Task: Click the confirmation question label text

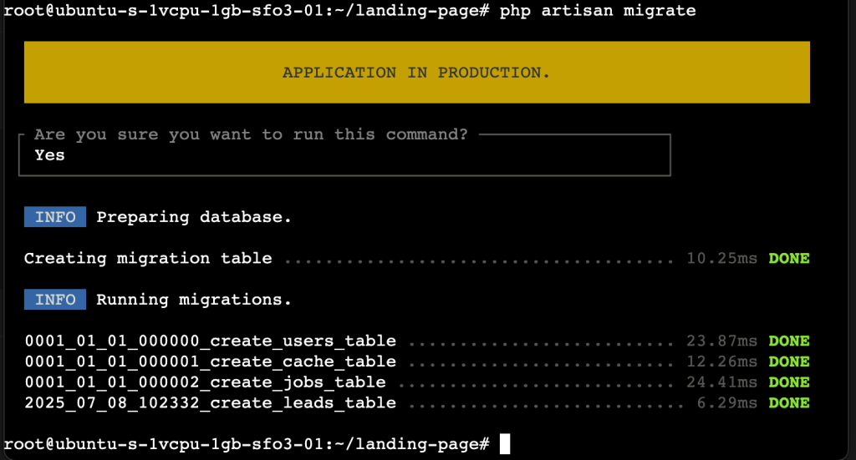Action: 251,134
